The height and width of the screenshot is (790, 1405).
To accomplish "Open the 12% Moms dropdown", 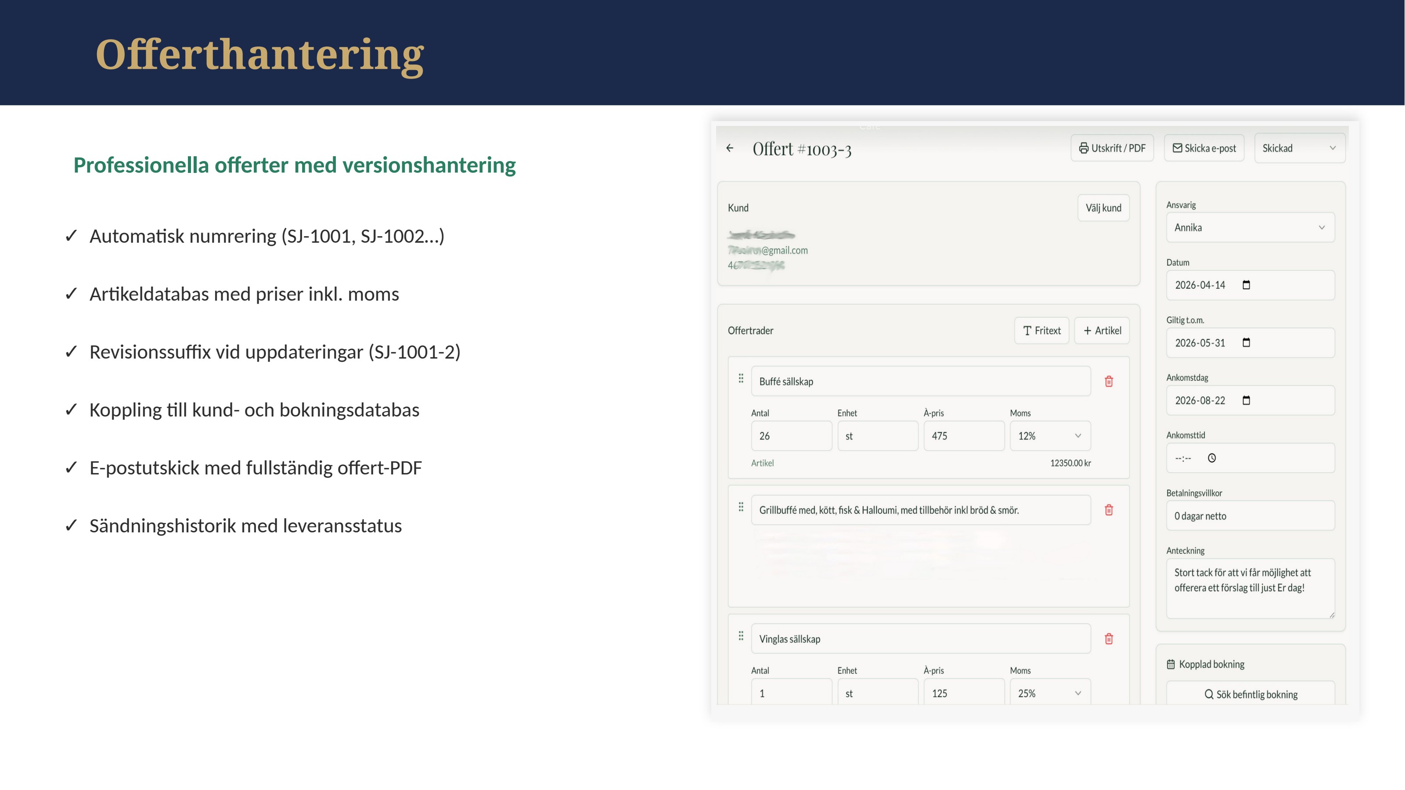I will pos(1051,436).
